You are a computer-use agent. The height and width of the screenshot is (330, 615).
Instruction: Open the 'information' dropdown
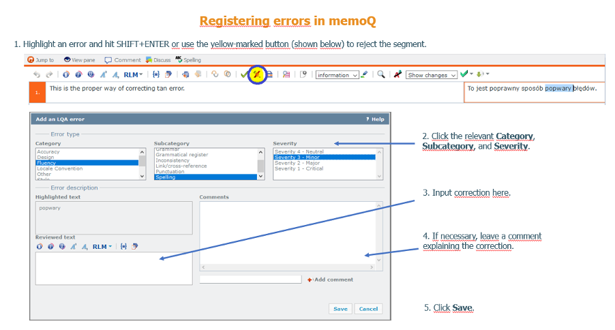[x=337, y=75]
